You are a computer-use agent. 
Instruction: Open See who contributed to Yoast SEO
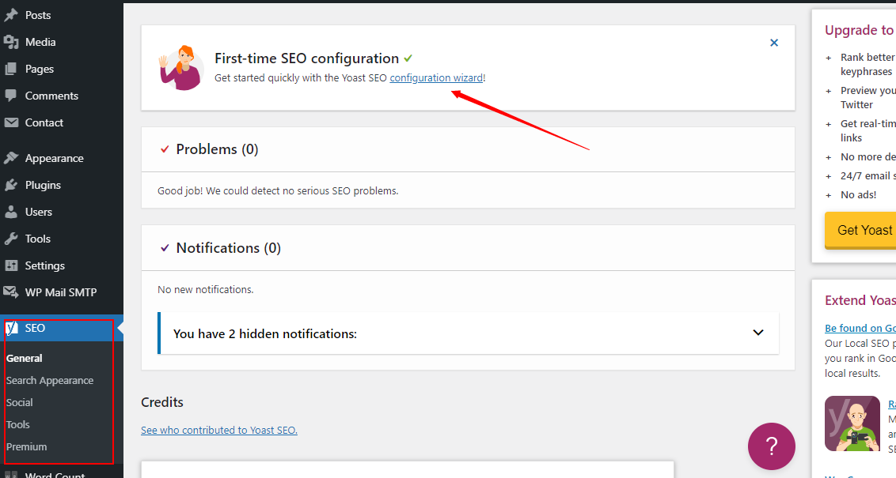click(x=219, y=430)
